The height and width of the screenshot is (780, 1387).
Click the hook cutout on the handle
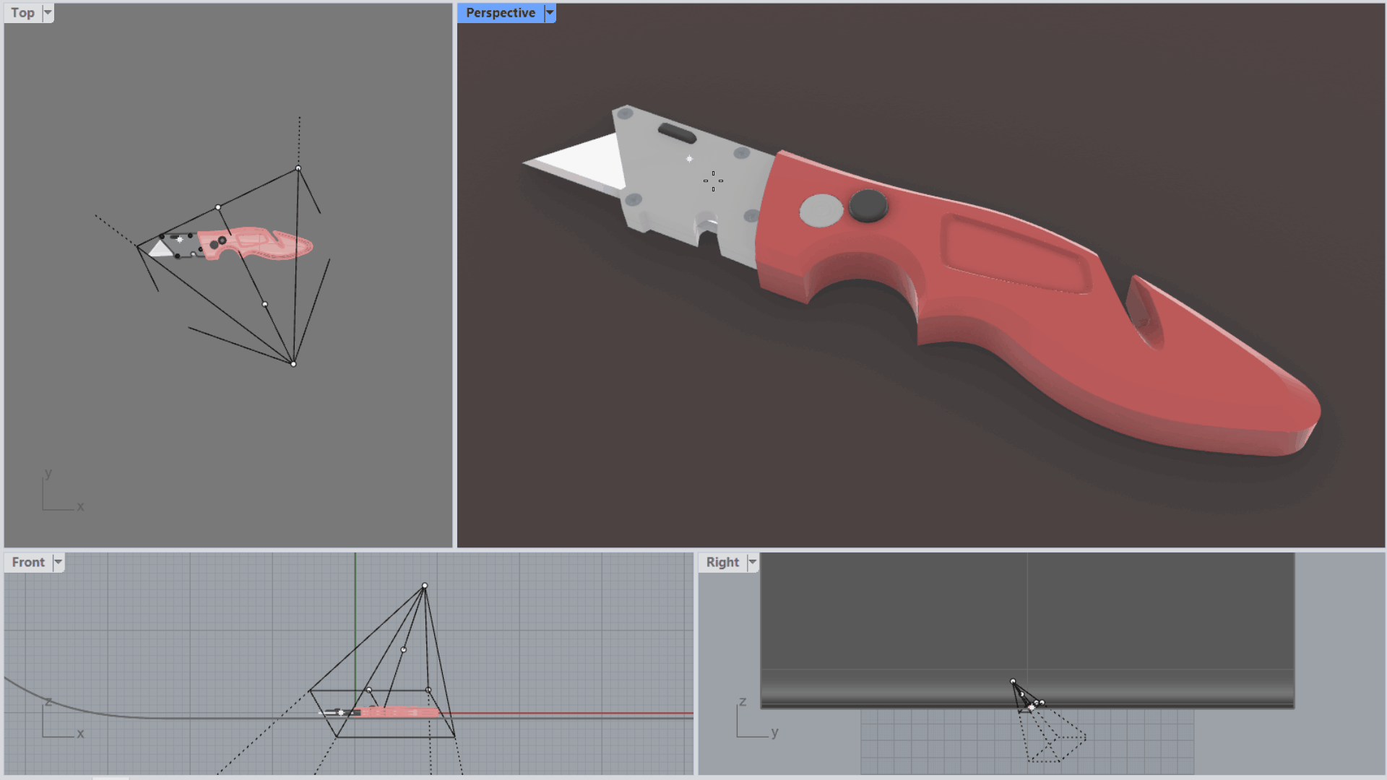point(1146,312)
